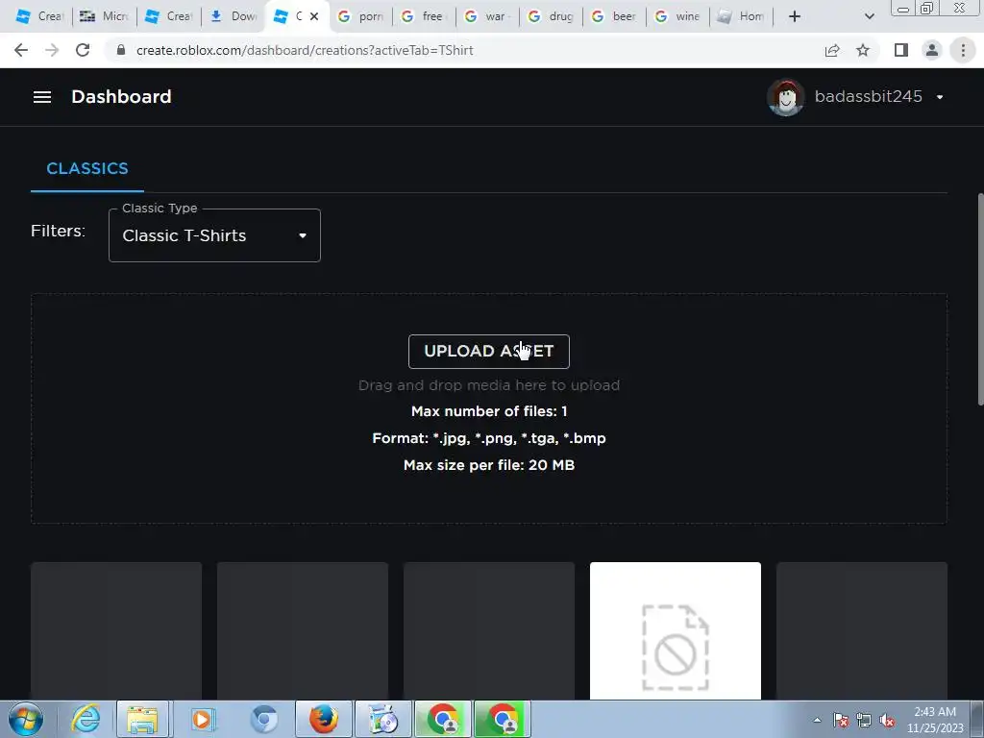The width and height of the screenshot is (984, 738).
Task: Switch to the first Chrome taskbar window
Action: 442,719
